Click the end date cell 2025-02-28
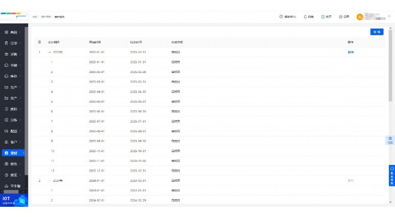 (138, 72)
